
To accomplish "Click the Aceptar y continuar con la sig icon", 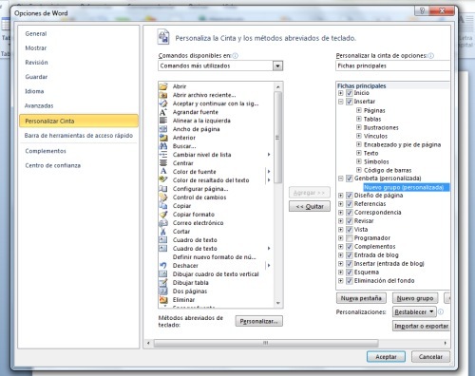I will tap(163, 103).
